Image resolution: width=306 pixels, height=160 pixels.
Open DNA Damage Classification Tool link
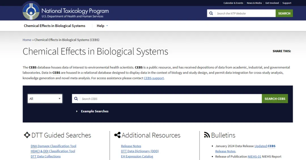coord(54,146)
